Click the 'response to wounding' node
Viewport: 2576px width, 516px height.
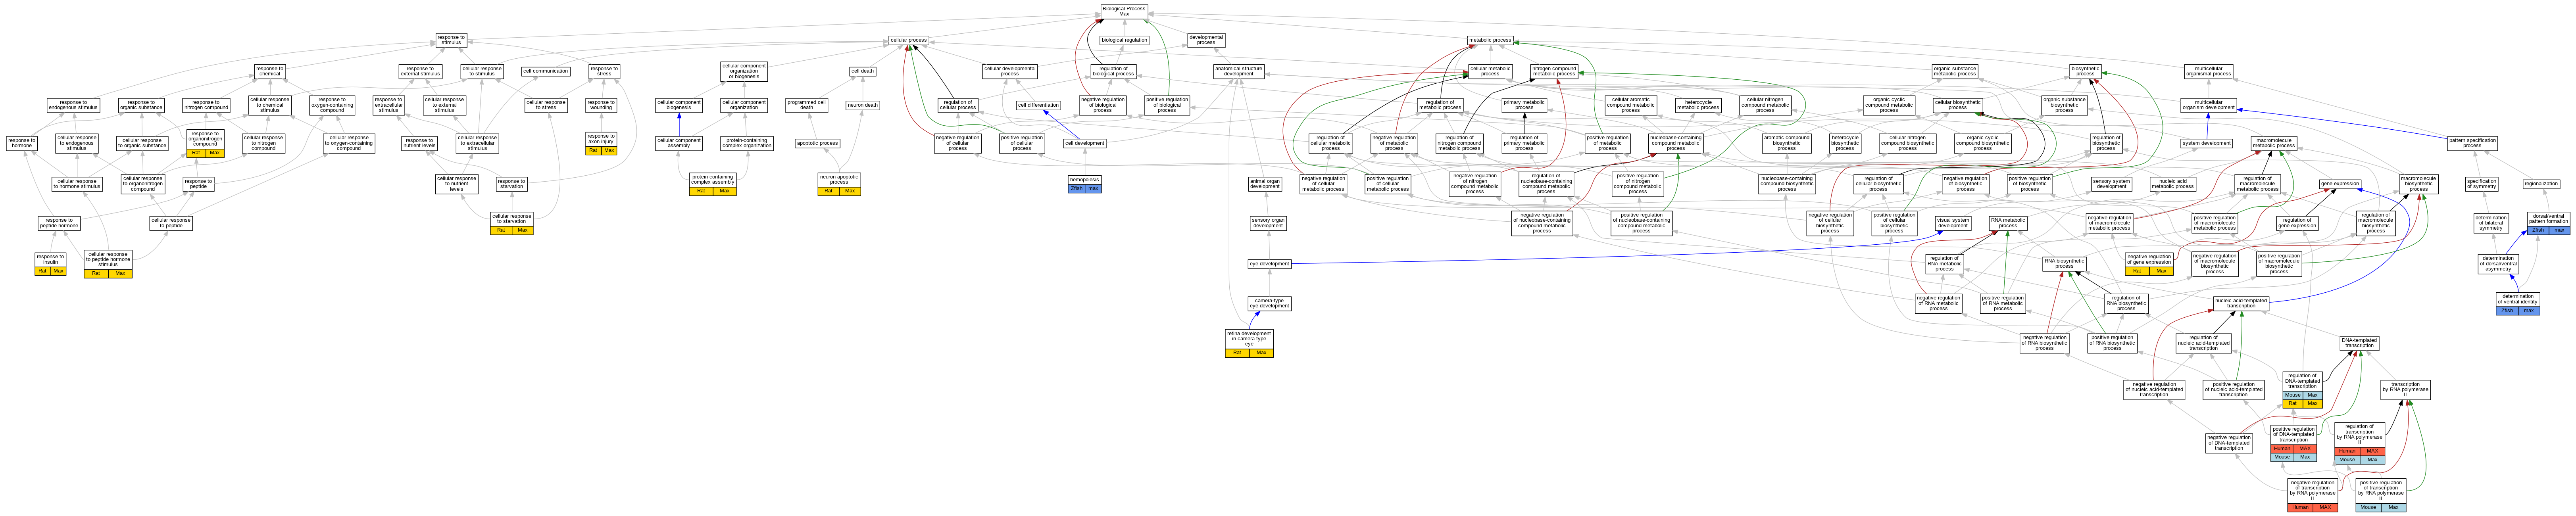coord(601,105)
